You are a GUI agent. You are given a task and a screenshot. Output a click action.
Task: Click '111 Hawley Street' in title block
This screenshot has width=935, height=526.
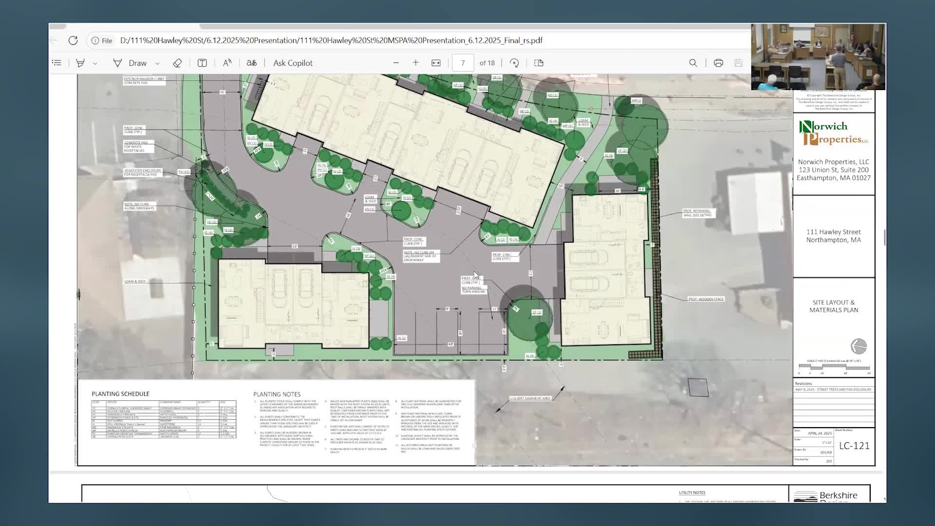click(833, 232)
